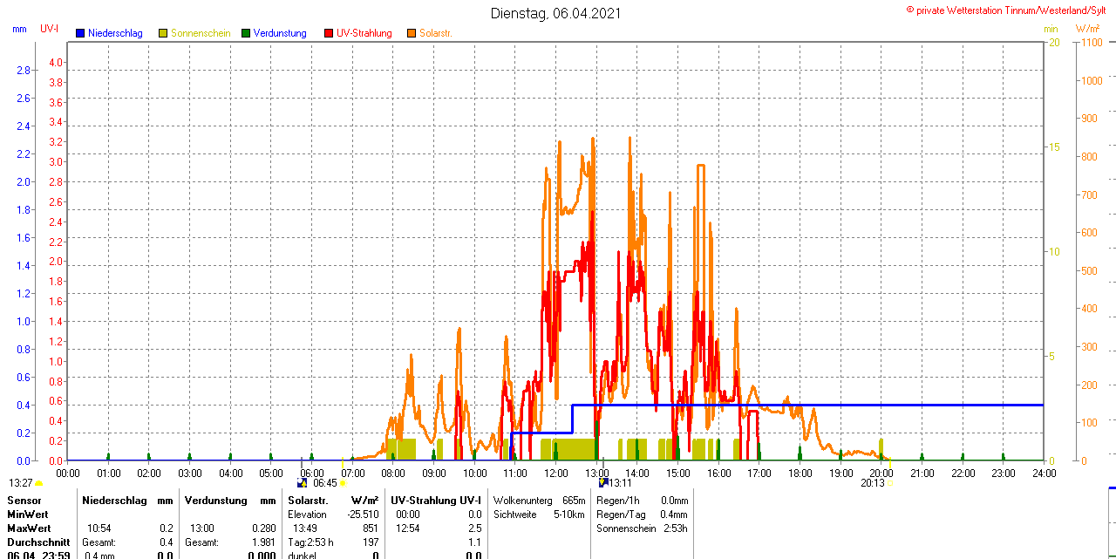Click the 12:00 hour label on time axis

click(x=555, y=473)
